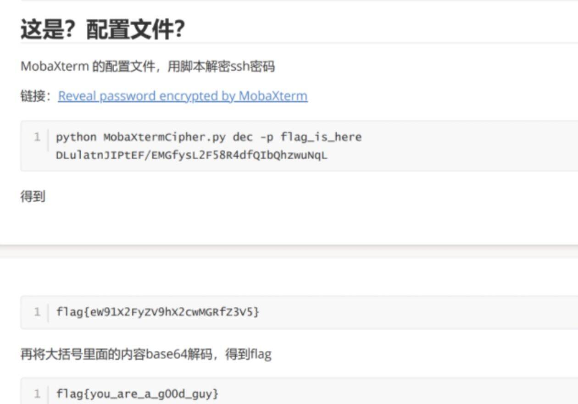Screen dimensions: 578x404
Task: Click line number 1 beside the base64 flag code
Action: 38,312
